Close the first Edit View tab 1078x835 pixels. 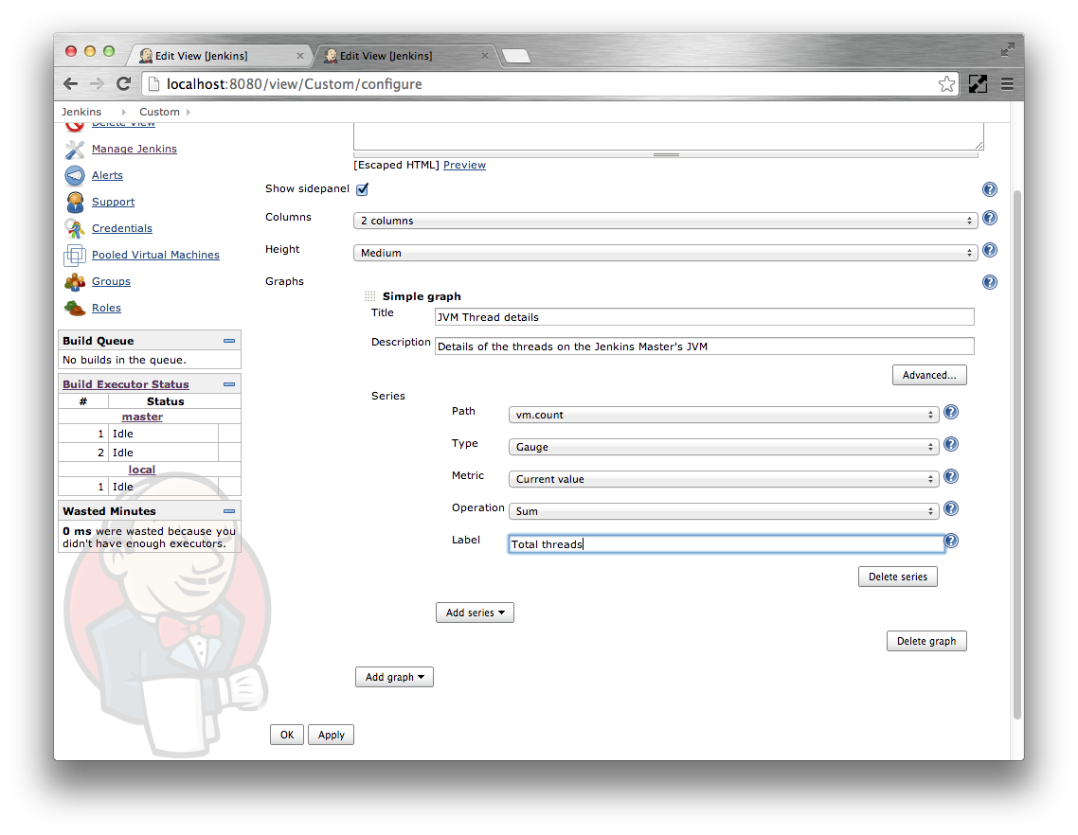299,56
